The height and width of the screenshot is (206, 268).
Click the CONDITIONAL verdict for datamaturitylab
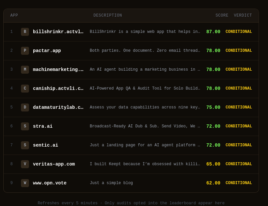pyautogui.click(x=239, y=107)
